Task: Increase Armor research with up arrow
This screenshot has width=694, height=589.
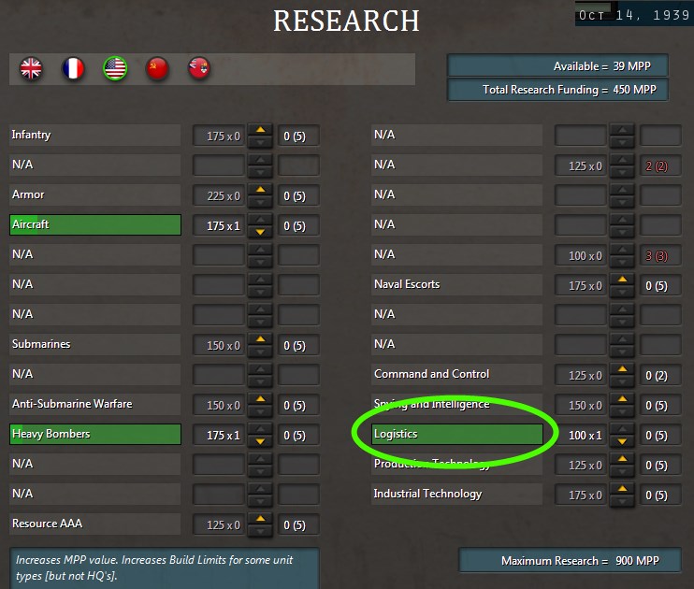Action: 261,190
